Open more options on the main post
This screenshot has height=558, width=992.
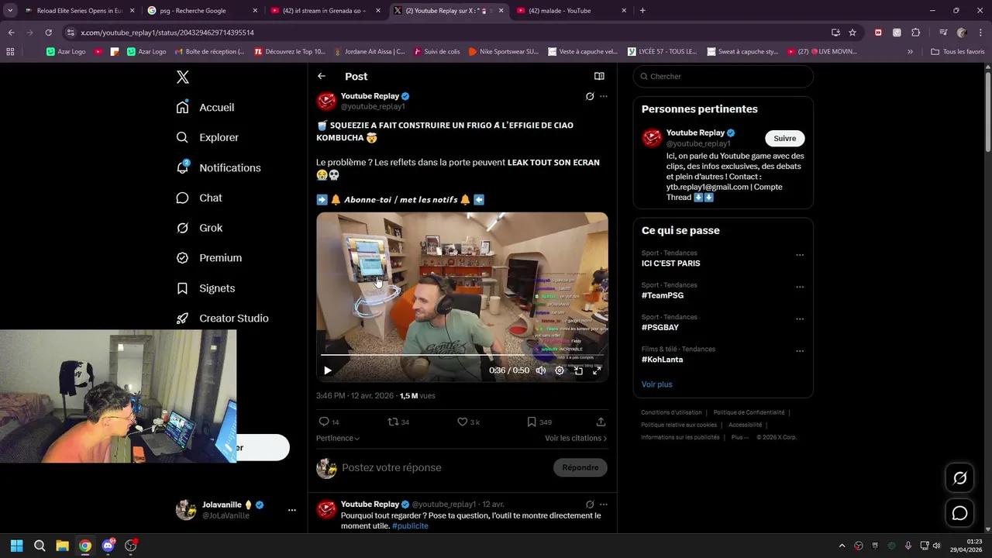(604, 96)
